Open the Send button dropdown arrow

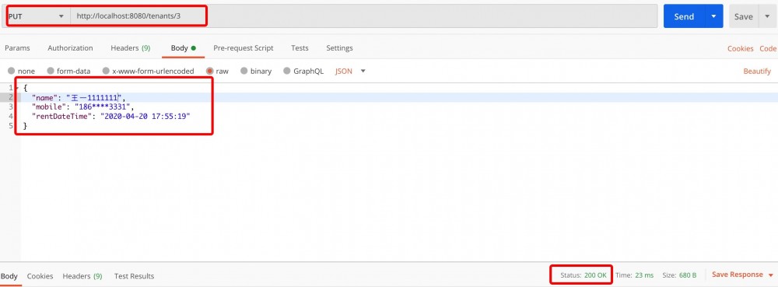713,16
